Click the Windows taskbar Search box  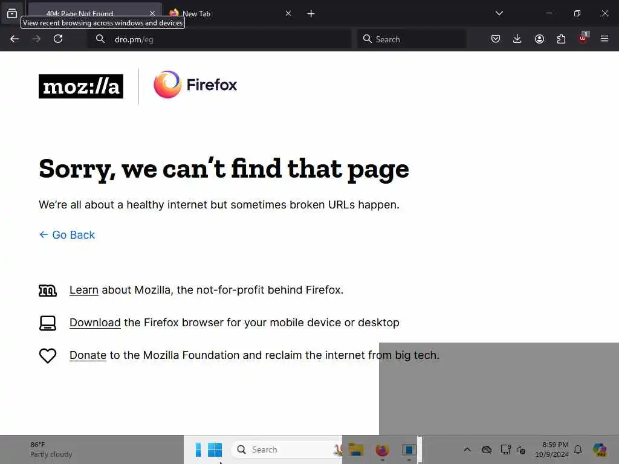tap(286, 449)
